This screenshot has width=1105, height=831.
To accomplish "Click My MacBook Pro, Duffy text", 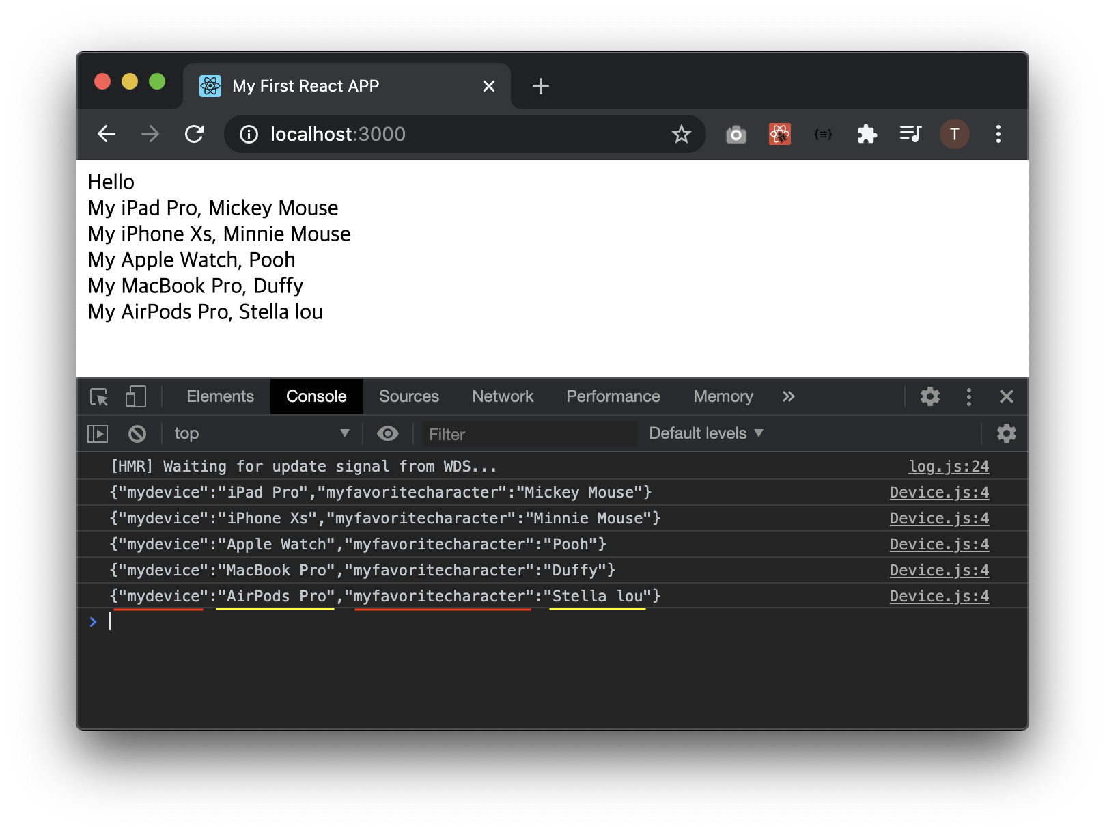I will coord(195,286).
